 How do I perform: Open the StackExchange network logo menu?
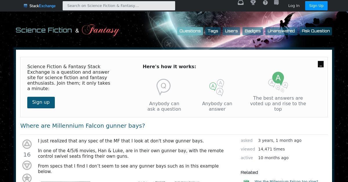[39, 6]
